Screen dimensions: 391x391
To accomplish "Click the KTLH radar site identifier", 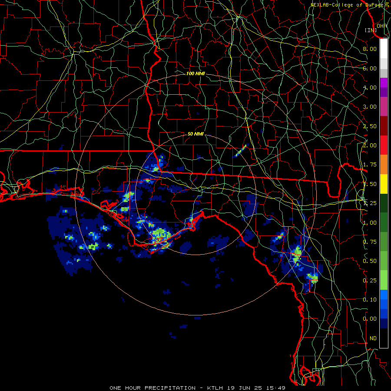I will point(215,388).
